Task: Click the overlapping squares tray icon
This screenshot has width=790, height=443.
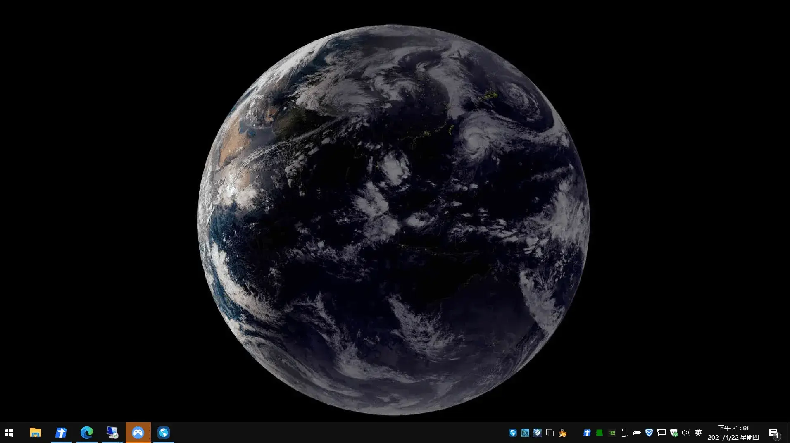Action: (x=550, y=433)
